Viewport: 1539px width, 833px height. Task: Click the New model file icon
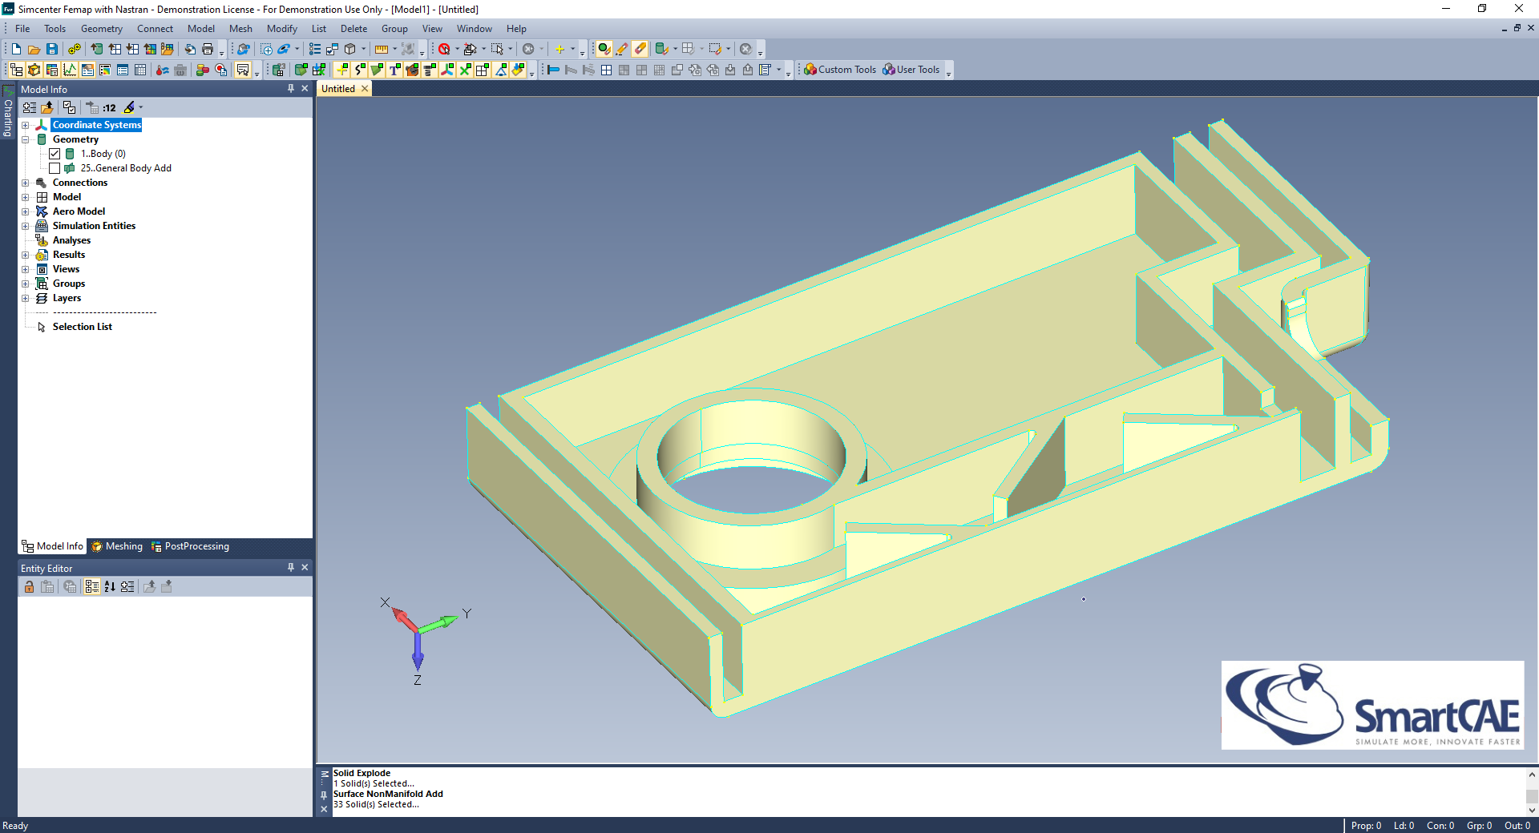(x=16, y=49)
